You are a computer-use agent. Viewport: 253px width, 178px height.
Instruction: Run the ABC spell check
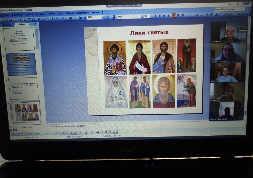coord(29,19)
